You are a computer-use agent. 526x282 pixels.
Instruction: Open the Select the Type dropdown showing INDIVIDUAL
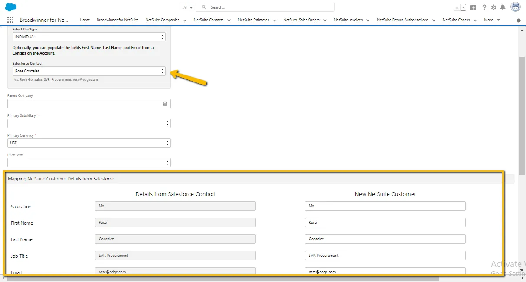coord(89,37)
